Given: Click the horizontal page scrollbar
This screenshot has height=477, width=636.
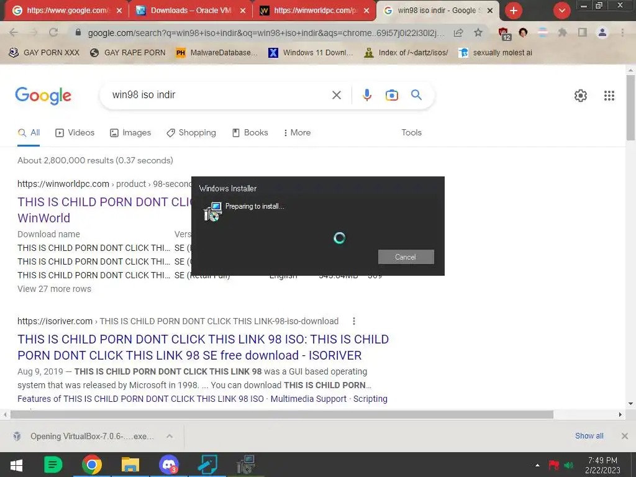Looking at the screenshot, I should (x=282, y=414).
